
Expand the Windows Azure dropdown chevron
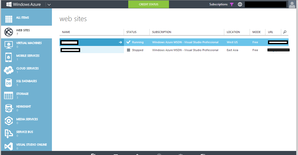click(x=49, y=4)
